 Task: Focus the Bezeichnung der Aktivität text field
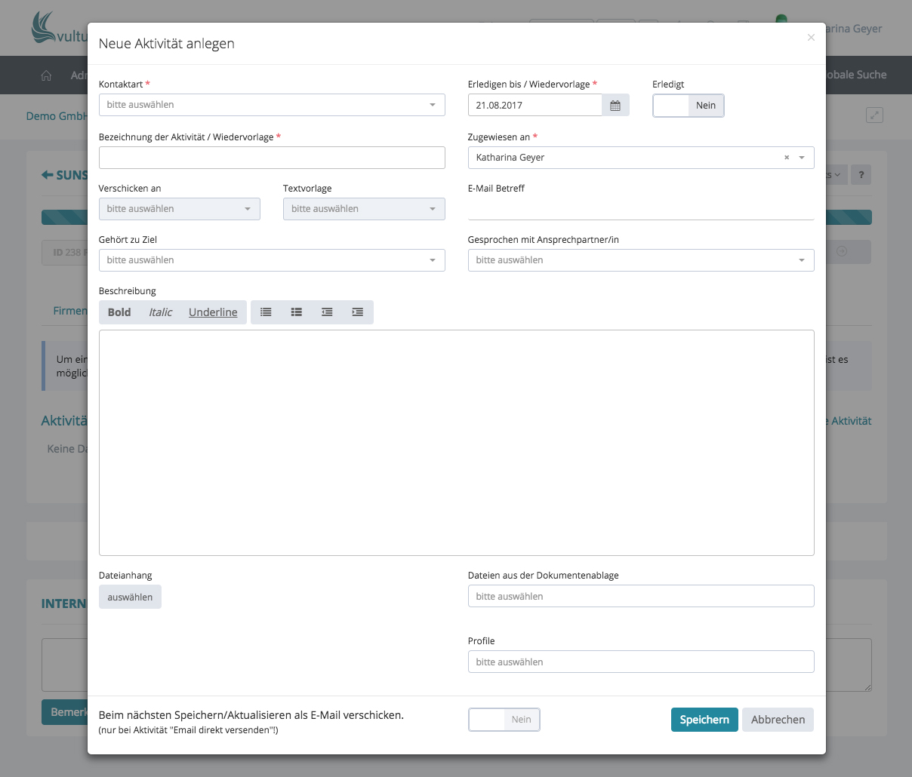[x=272, y=158]
